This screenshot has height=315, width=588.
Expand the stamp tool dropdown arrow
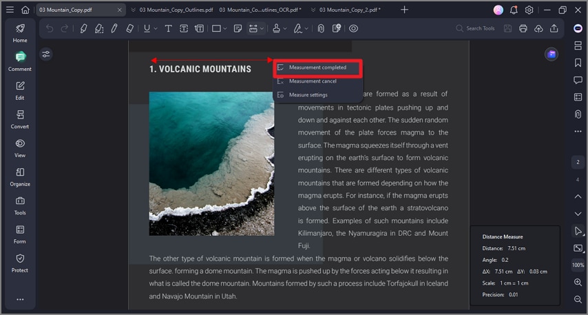coord(285,28)
